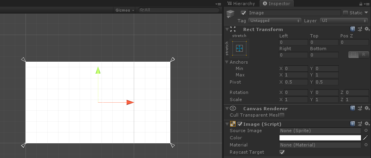
Task: Pick color with the eyedropper icon
Action: tap(366, 138)
